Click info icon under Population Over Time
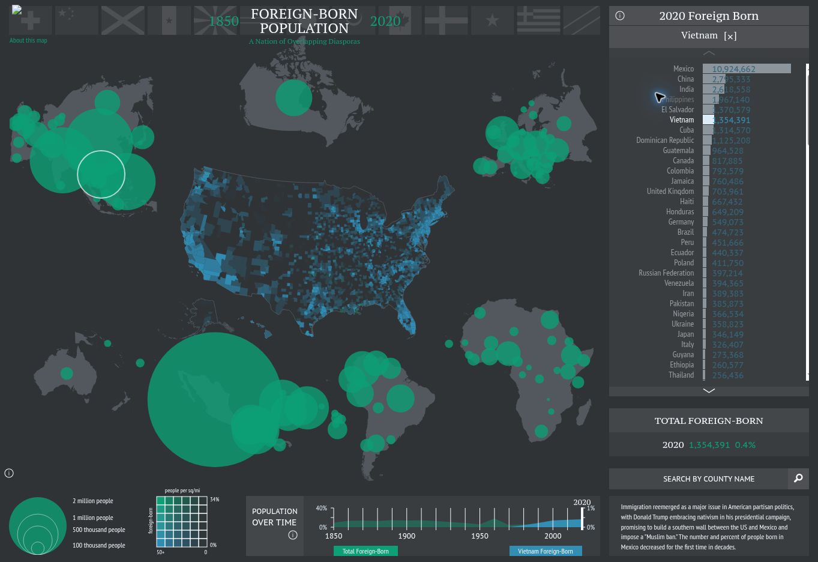818x562 pixels. tap(293, 535)
